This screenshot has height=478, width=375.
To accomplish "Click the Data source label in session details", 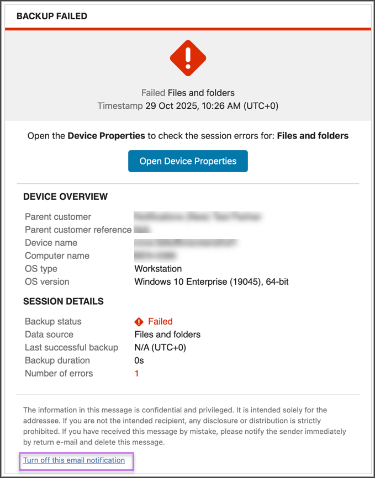I will pyautogui.click(x=49, y=334).
